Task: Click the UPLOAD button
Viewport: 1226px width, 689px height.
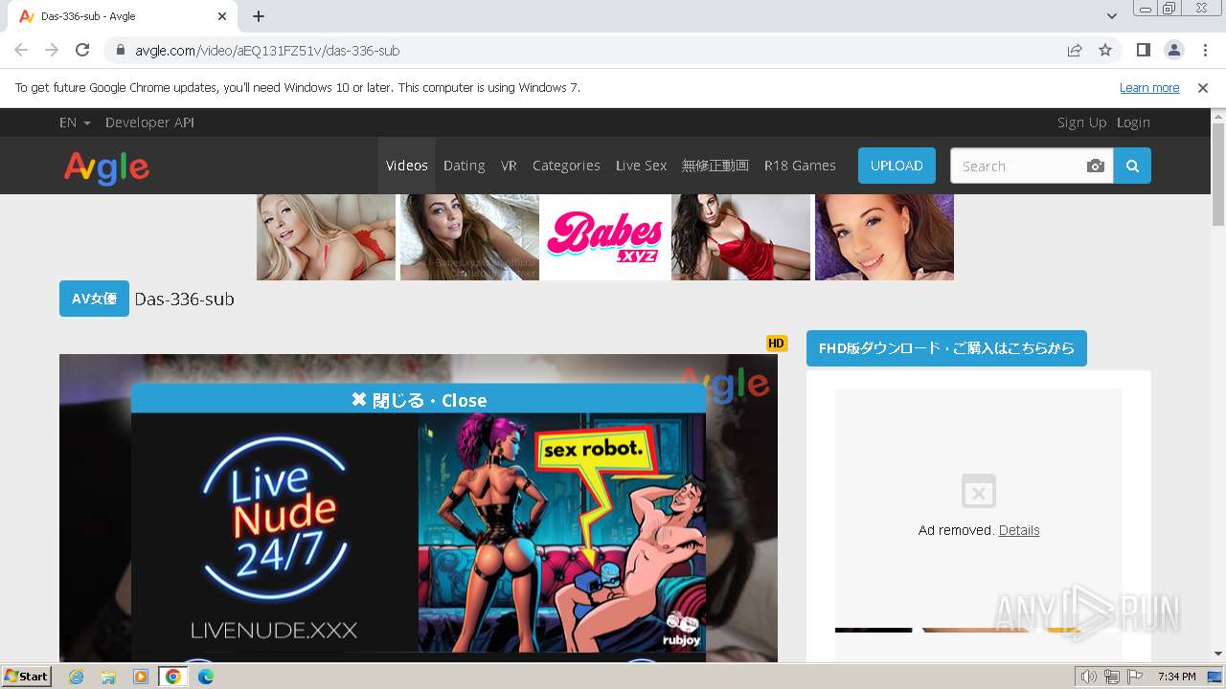Action: pos(897,166)
